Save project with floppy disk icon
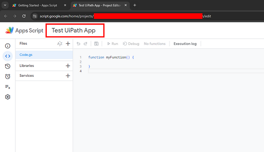This screenshot has width=264, height=152. pyautogui.click(x=96, y=43)
